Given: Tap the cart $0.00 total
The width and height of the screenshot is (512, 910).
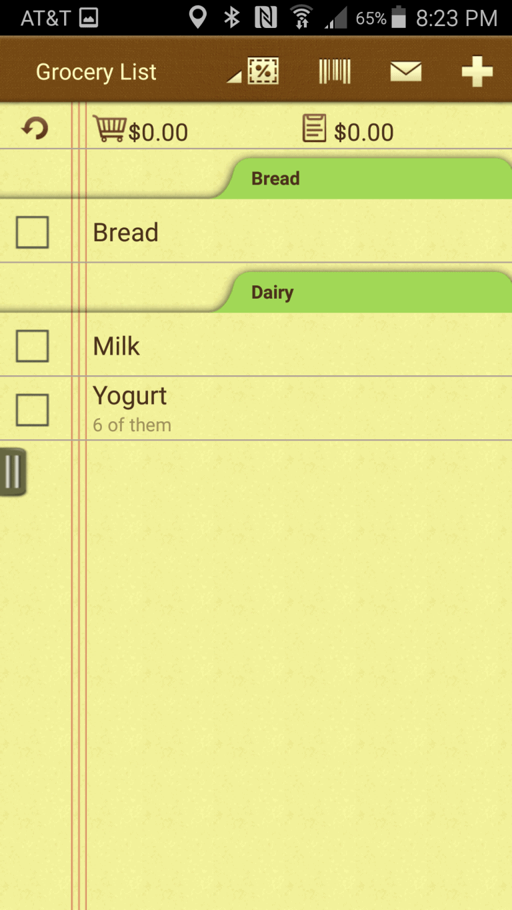Looking at the screenshot, I should [158, 132].
